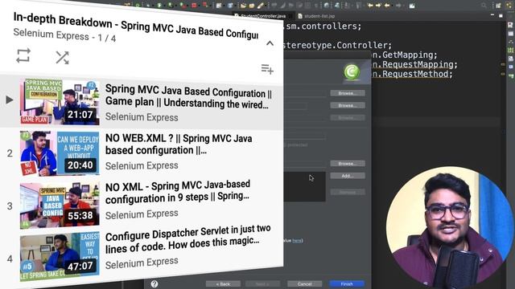Toggle the shuffle playlist icon
515x289 pixels.
coord(62,58)
